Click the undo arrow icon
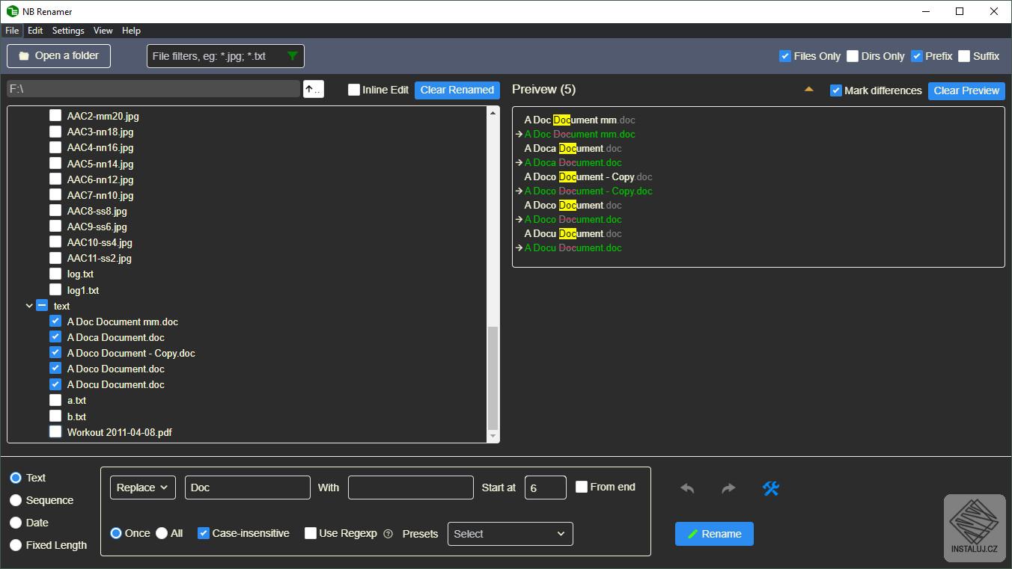 687,488
